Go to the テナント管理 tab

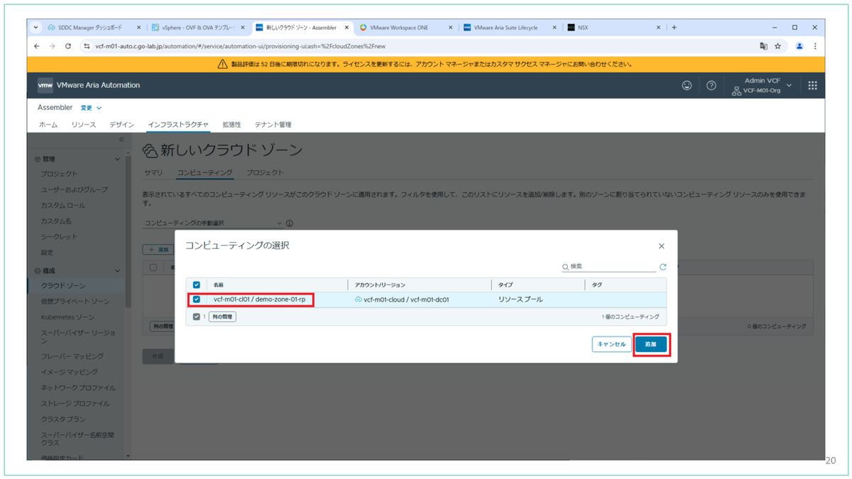273,125
